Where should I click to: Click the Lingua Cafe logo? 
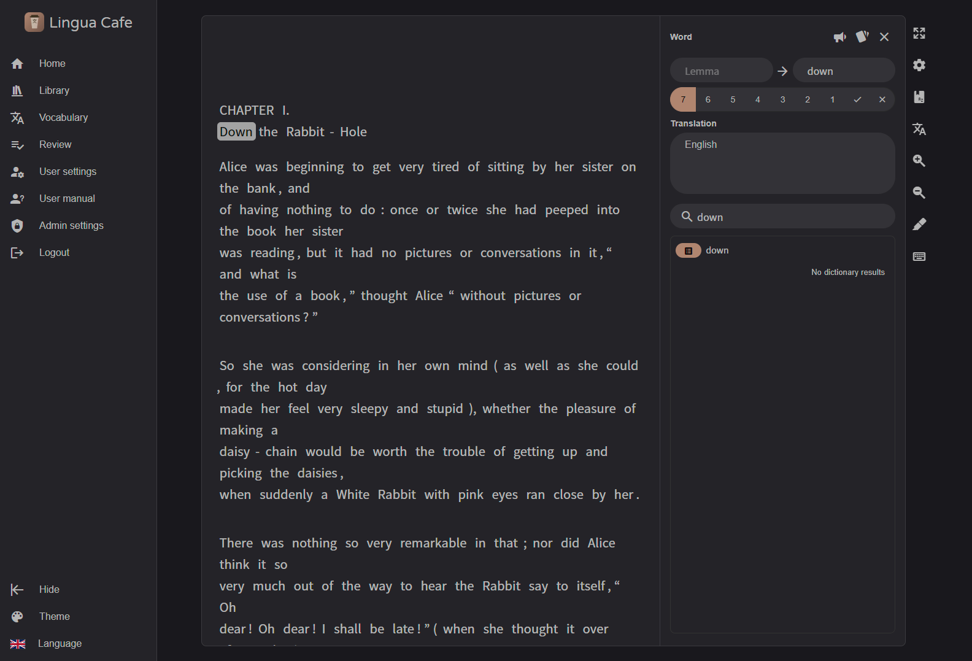pos(78,22)
